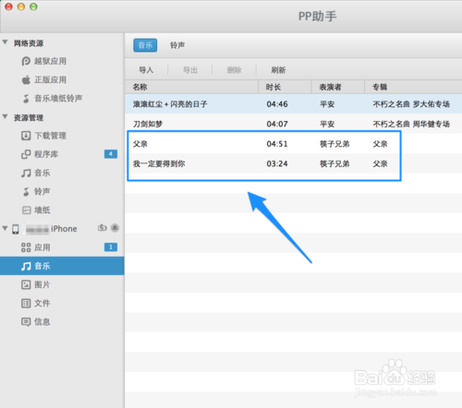Open 程序库 app library
This screenshot has height=408, width=462.
(x=40, y=154)
